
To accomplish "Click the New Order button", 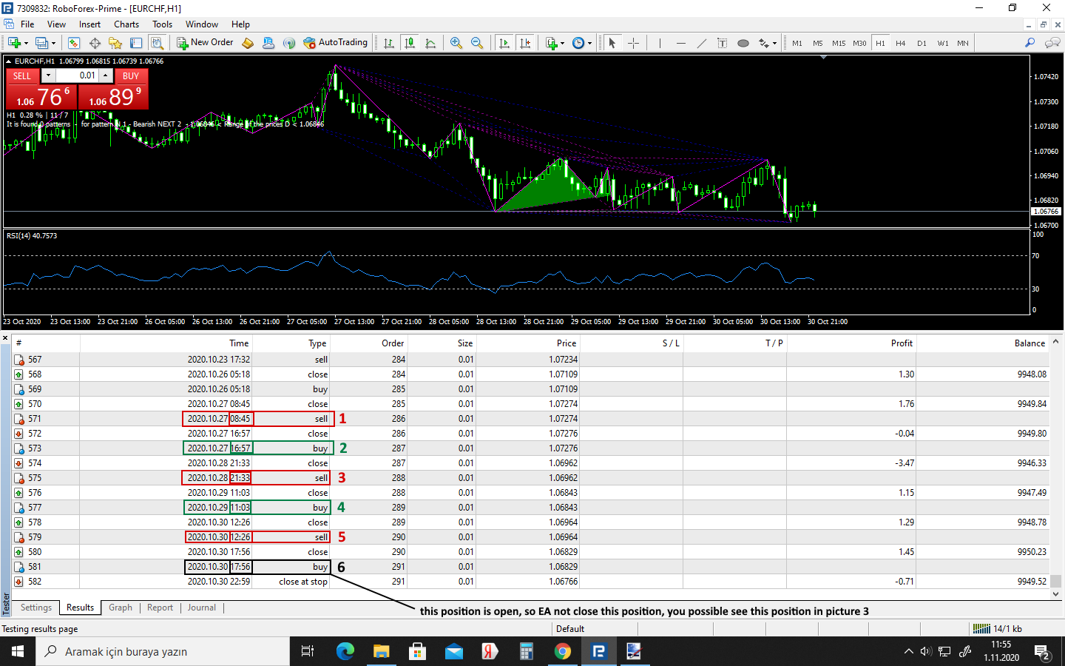I will (205, 43).
